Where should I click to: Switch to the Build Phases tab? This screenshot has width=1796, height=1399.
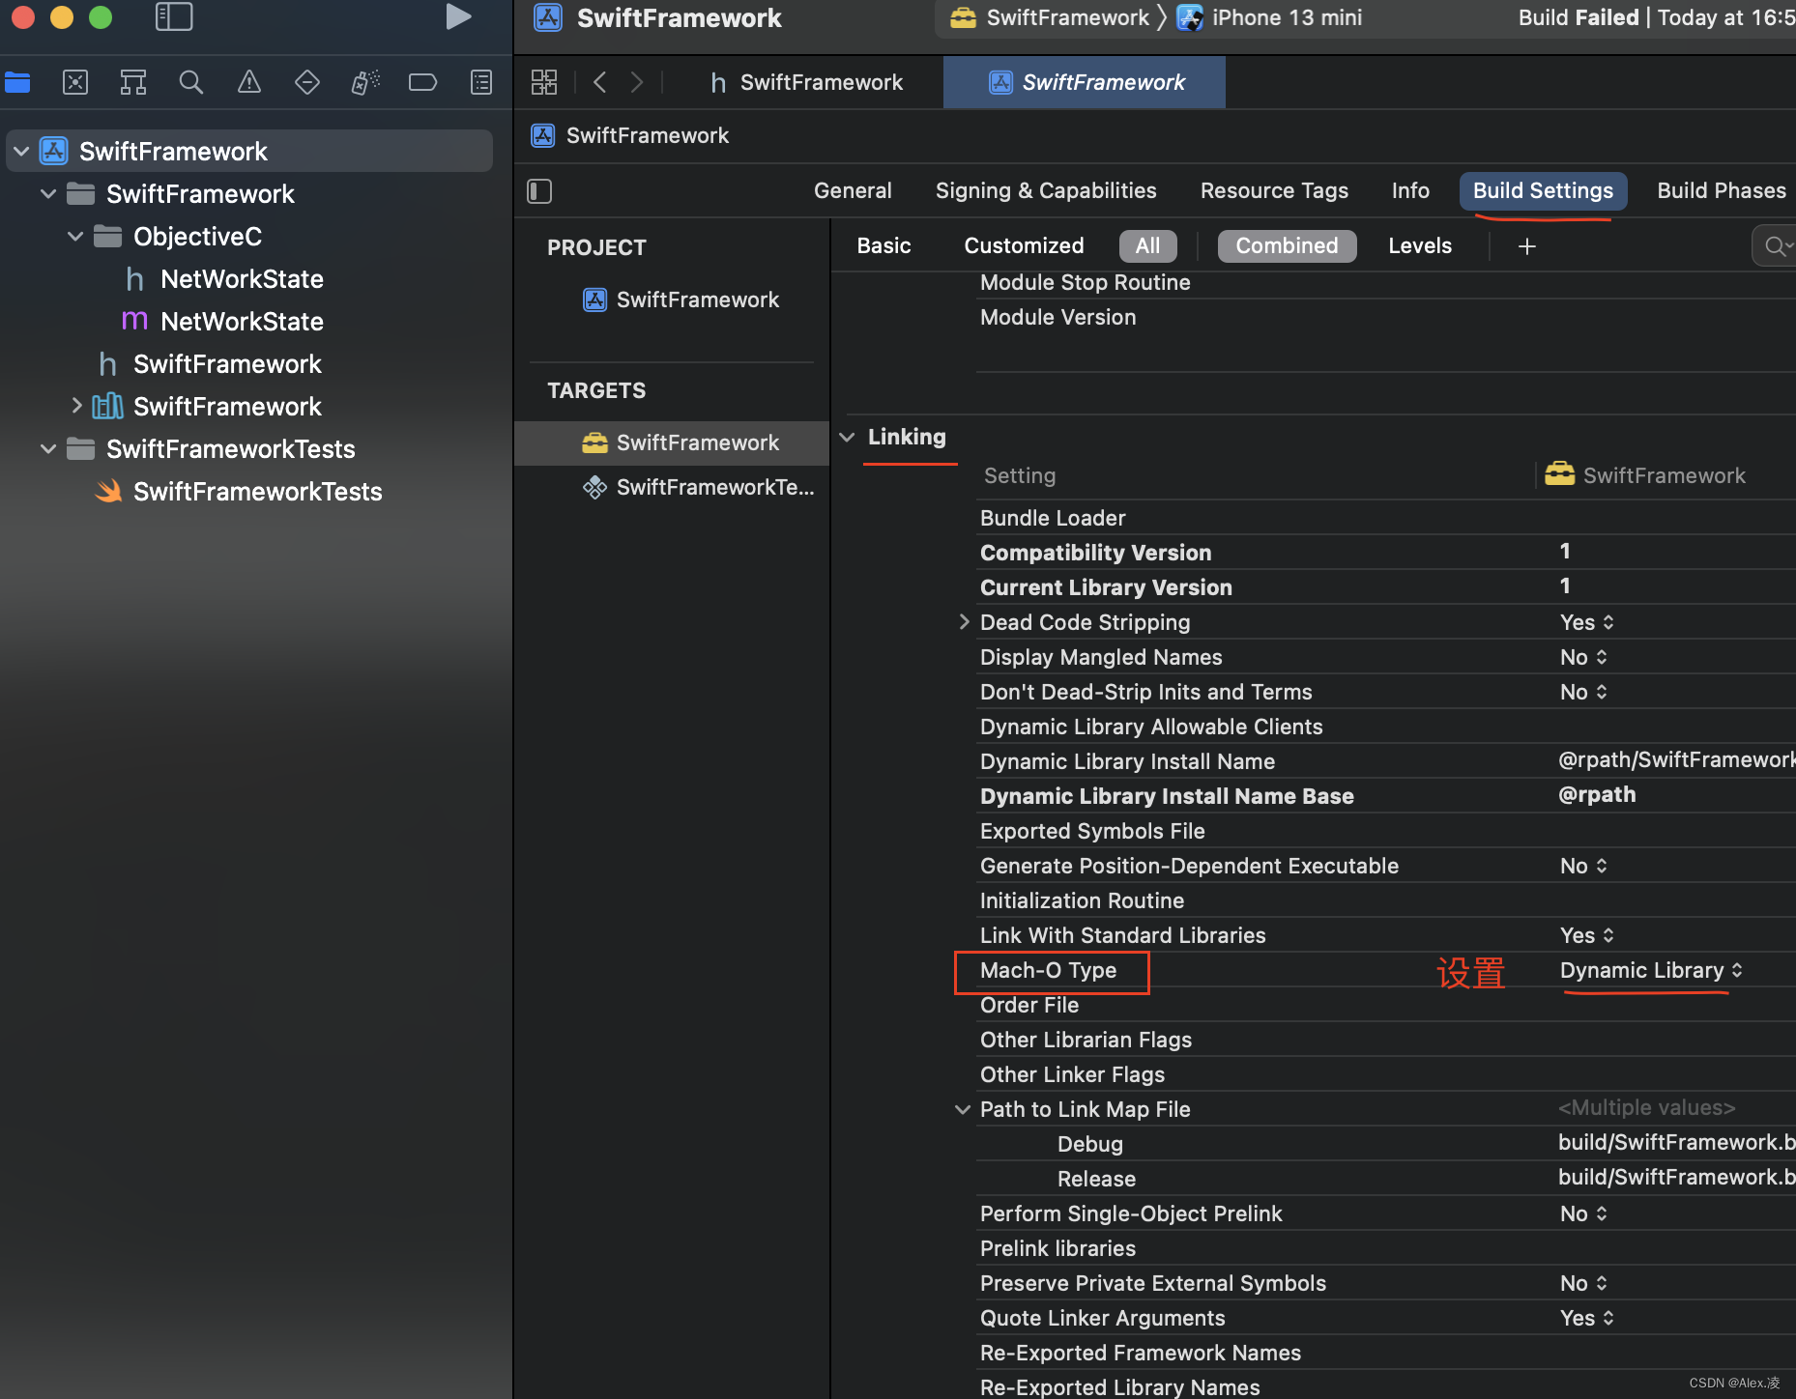click(1721, 191)
